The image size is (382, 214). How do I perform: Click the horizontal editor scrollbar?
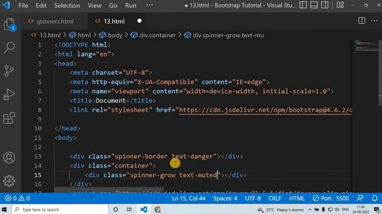pos(109,189)
